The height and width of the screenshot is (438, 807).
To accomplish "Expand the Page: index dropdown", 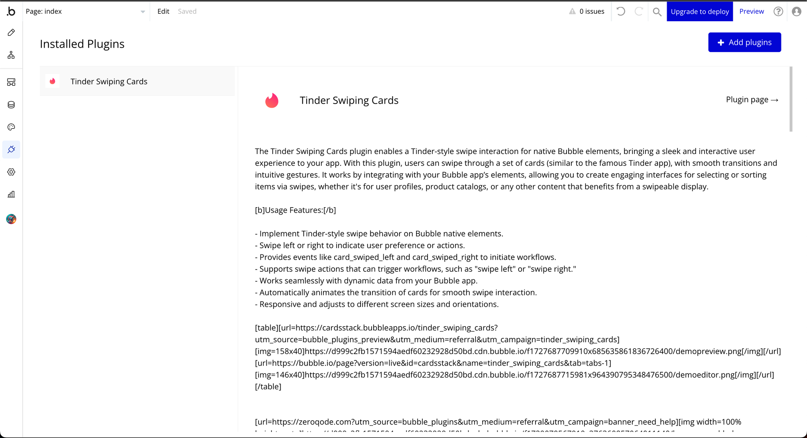I will point(85,11).
